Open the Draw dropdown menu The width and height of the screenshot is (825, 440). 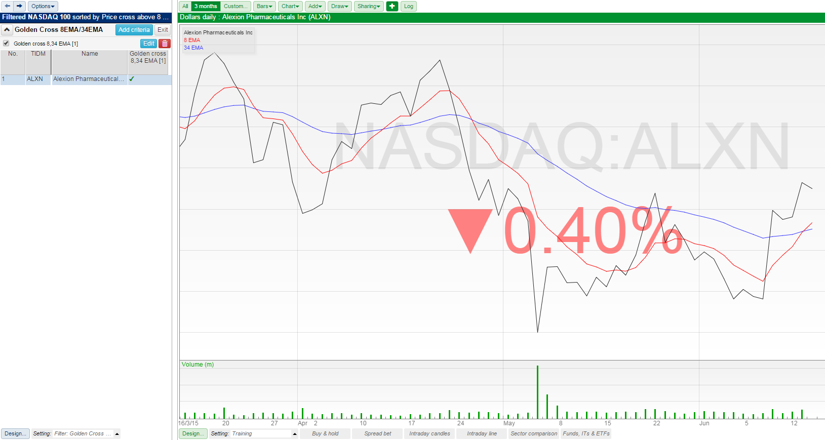(x=339, y=6)
